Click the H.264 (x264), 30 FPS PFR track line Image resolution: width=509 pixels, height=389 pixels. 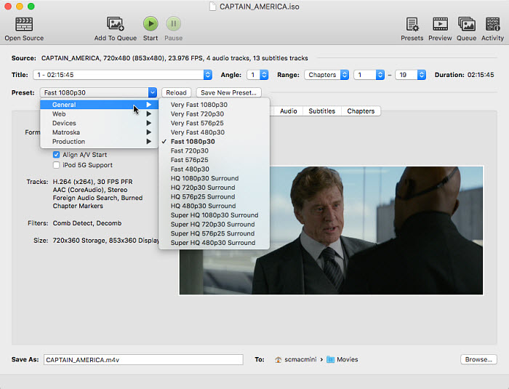(92, 182)
